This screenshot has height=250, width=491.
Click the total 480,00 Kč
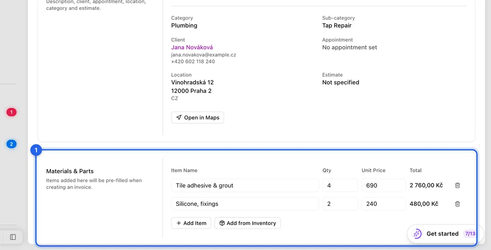click(424, 204)
